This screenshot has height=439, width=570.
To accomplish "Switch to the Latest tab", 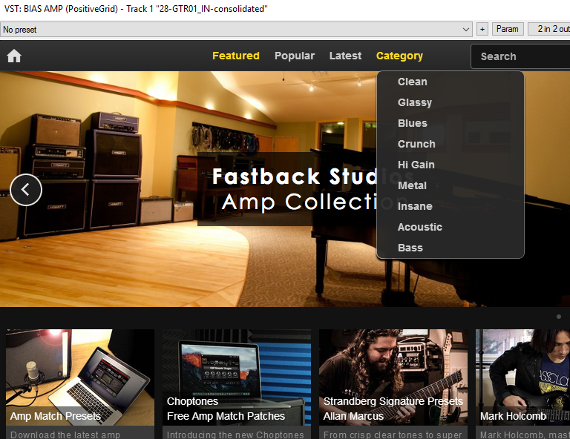I will click(345, 56).
